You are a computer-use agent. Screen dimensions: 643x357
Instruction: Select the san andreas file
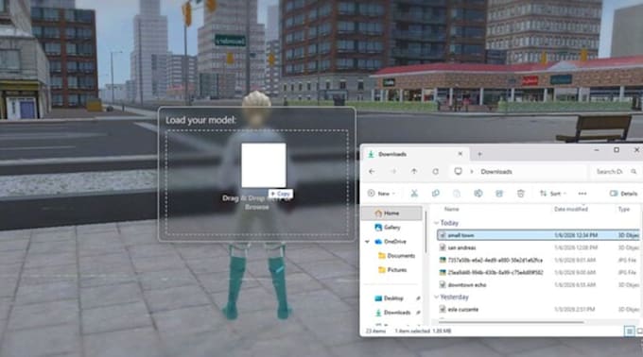pyautogui.click(x=538, y=247)
